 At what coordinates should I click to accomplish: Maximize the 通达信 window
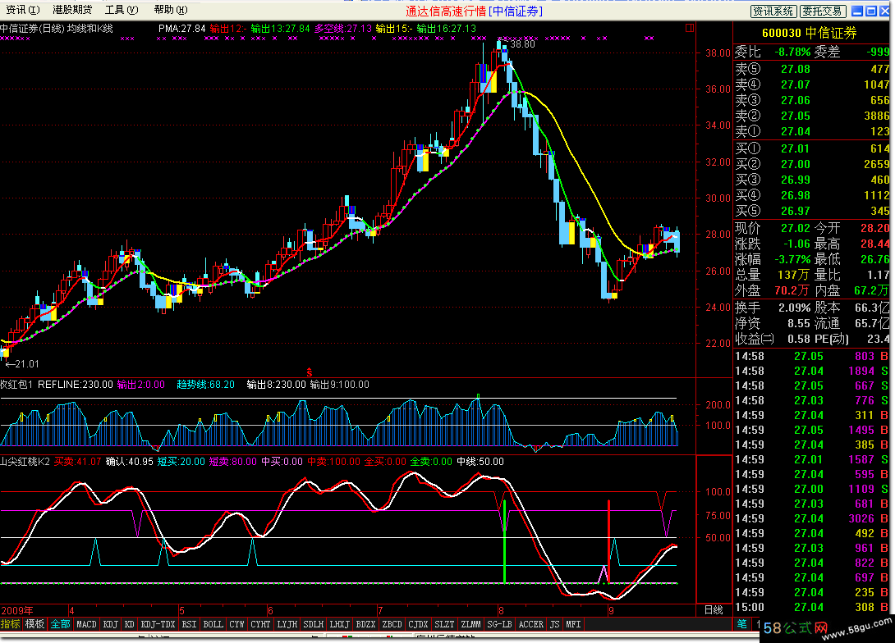pyautogui.click(x=871, y=11)
